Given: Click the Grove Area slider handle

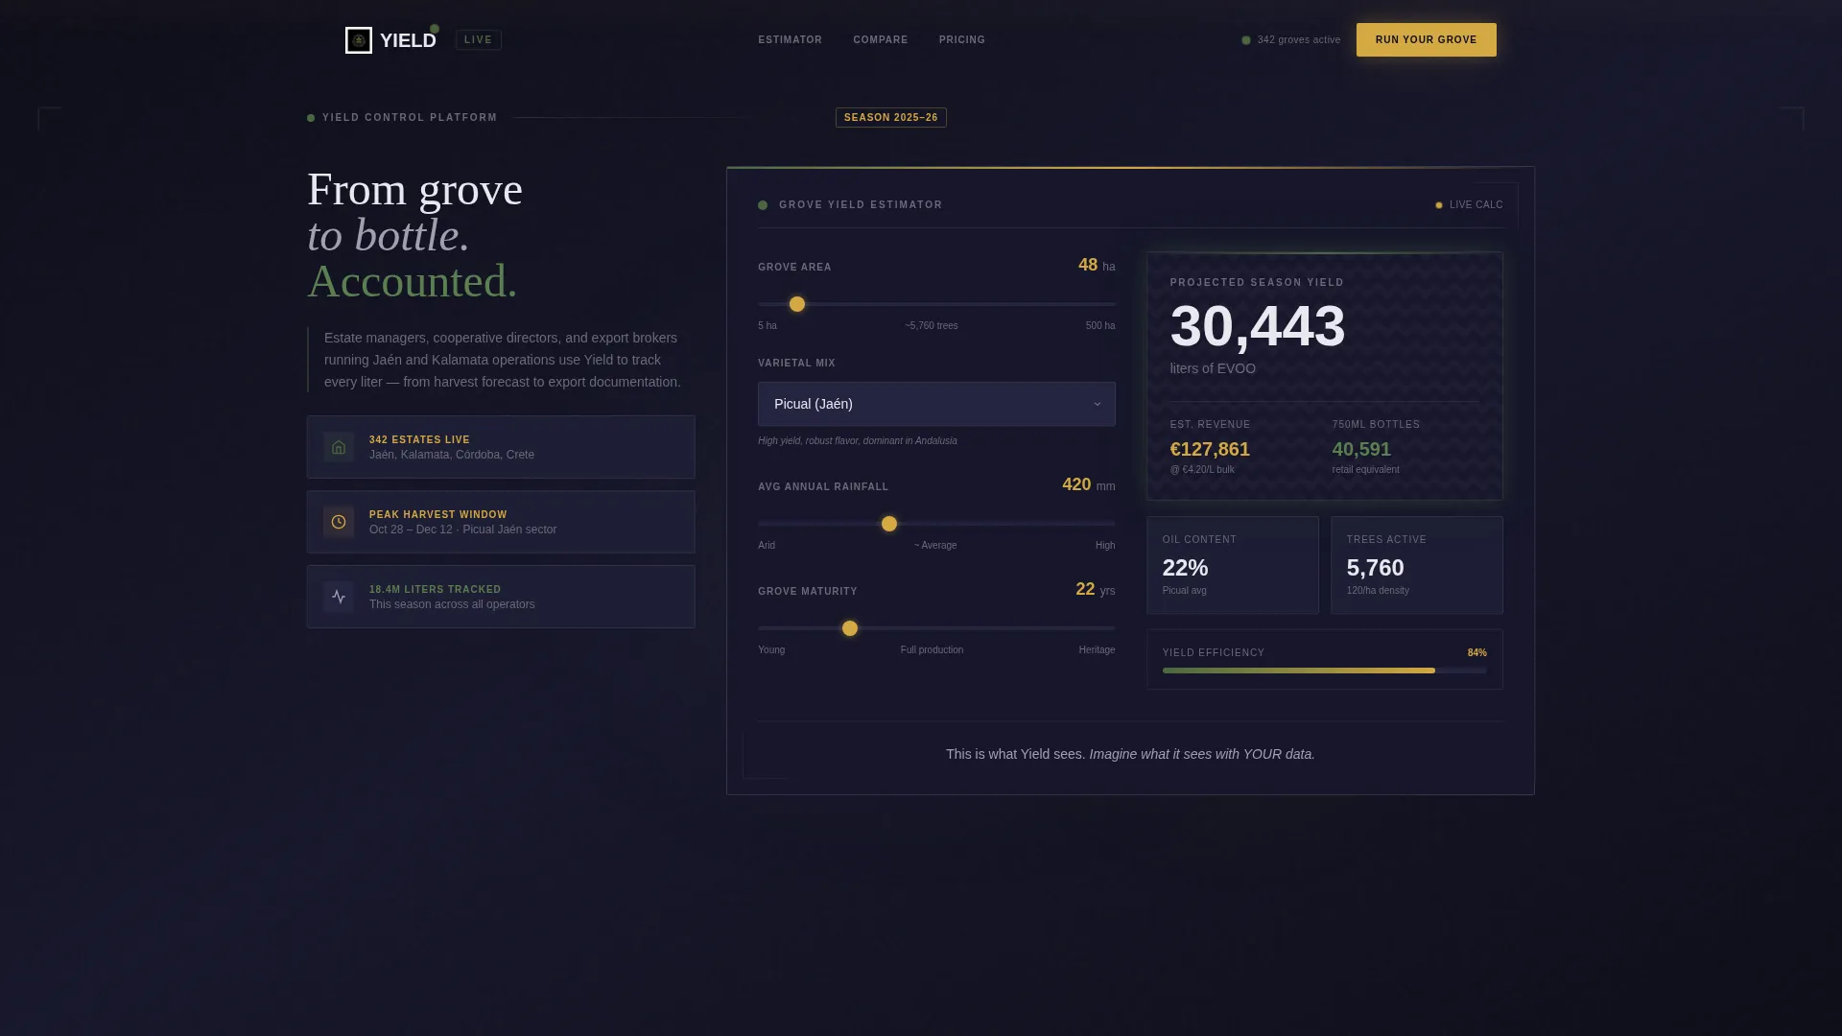Looking at the screenshot, I should click(x=797, y=304).
